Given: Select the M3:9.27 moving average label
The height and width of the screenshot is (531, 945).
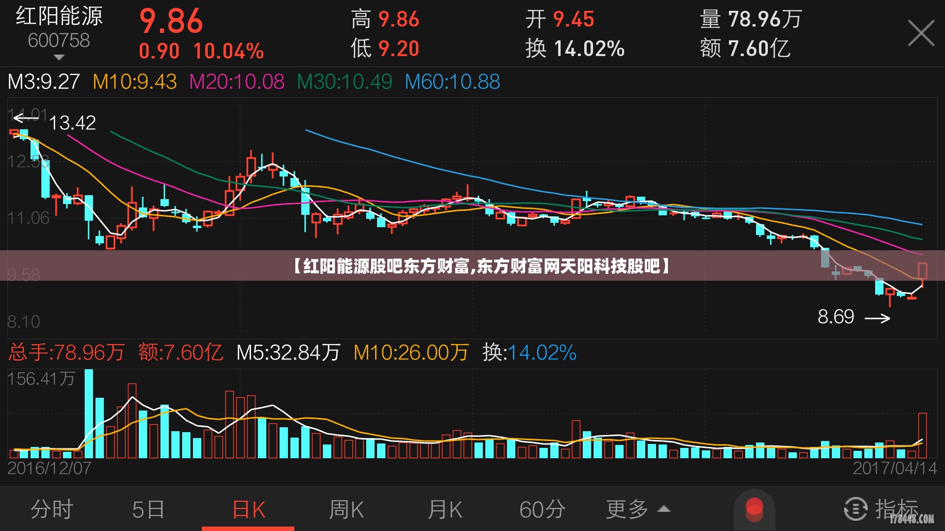Looking at the screenshot, I should 44,82.
